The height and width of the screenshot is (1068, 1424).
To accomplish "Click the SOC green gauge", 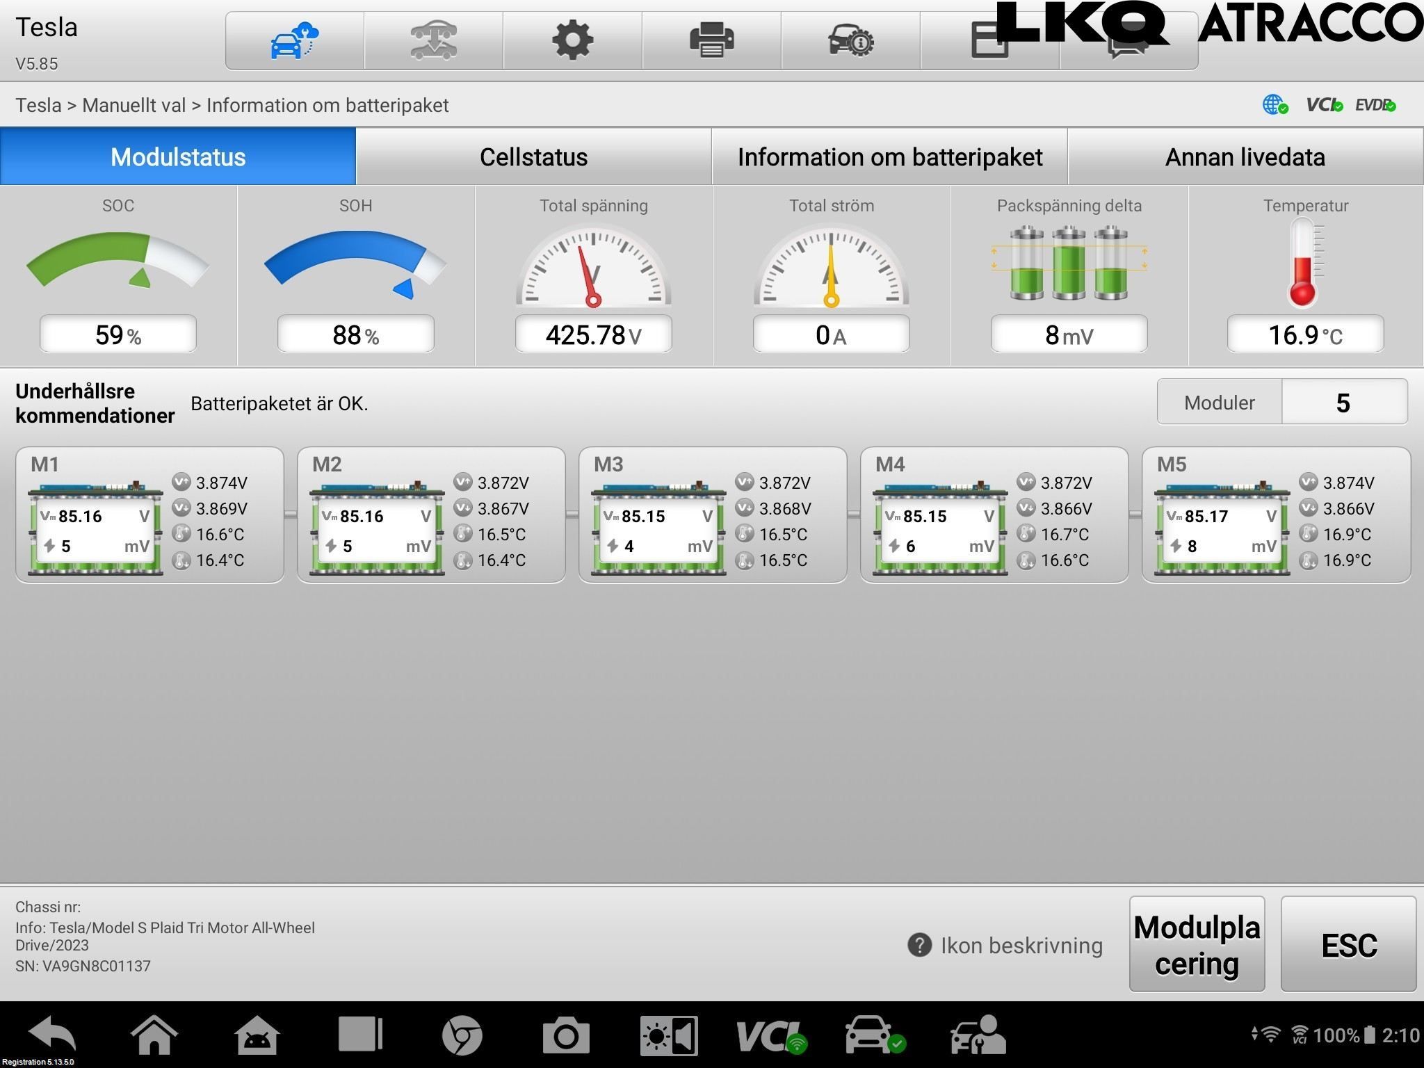I will tap(118, 261).
